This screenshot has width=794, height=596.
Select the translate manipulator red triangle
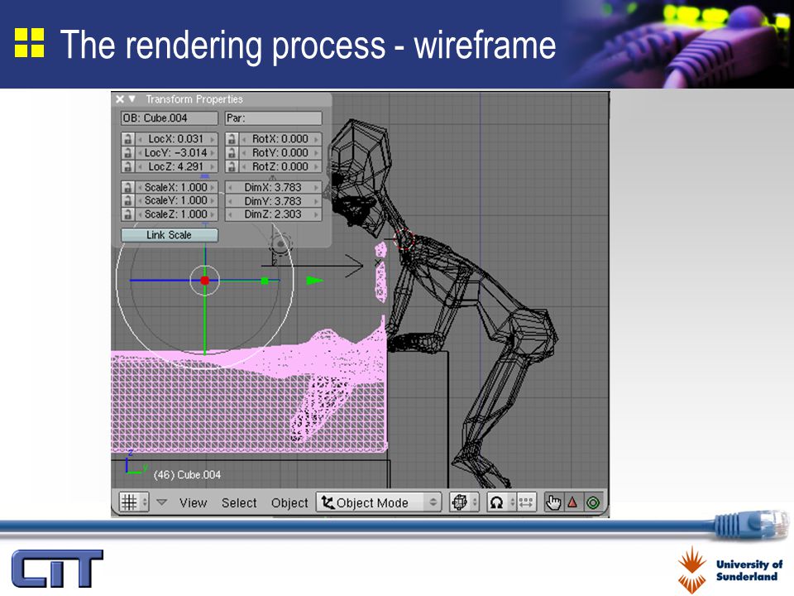coord(572,502)
